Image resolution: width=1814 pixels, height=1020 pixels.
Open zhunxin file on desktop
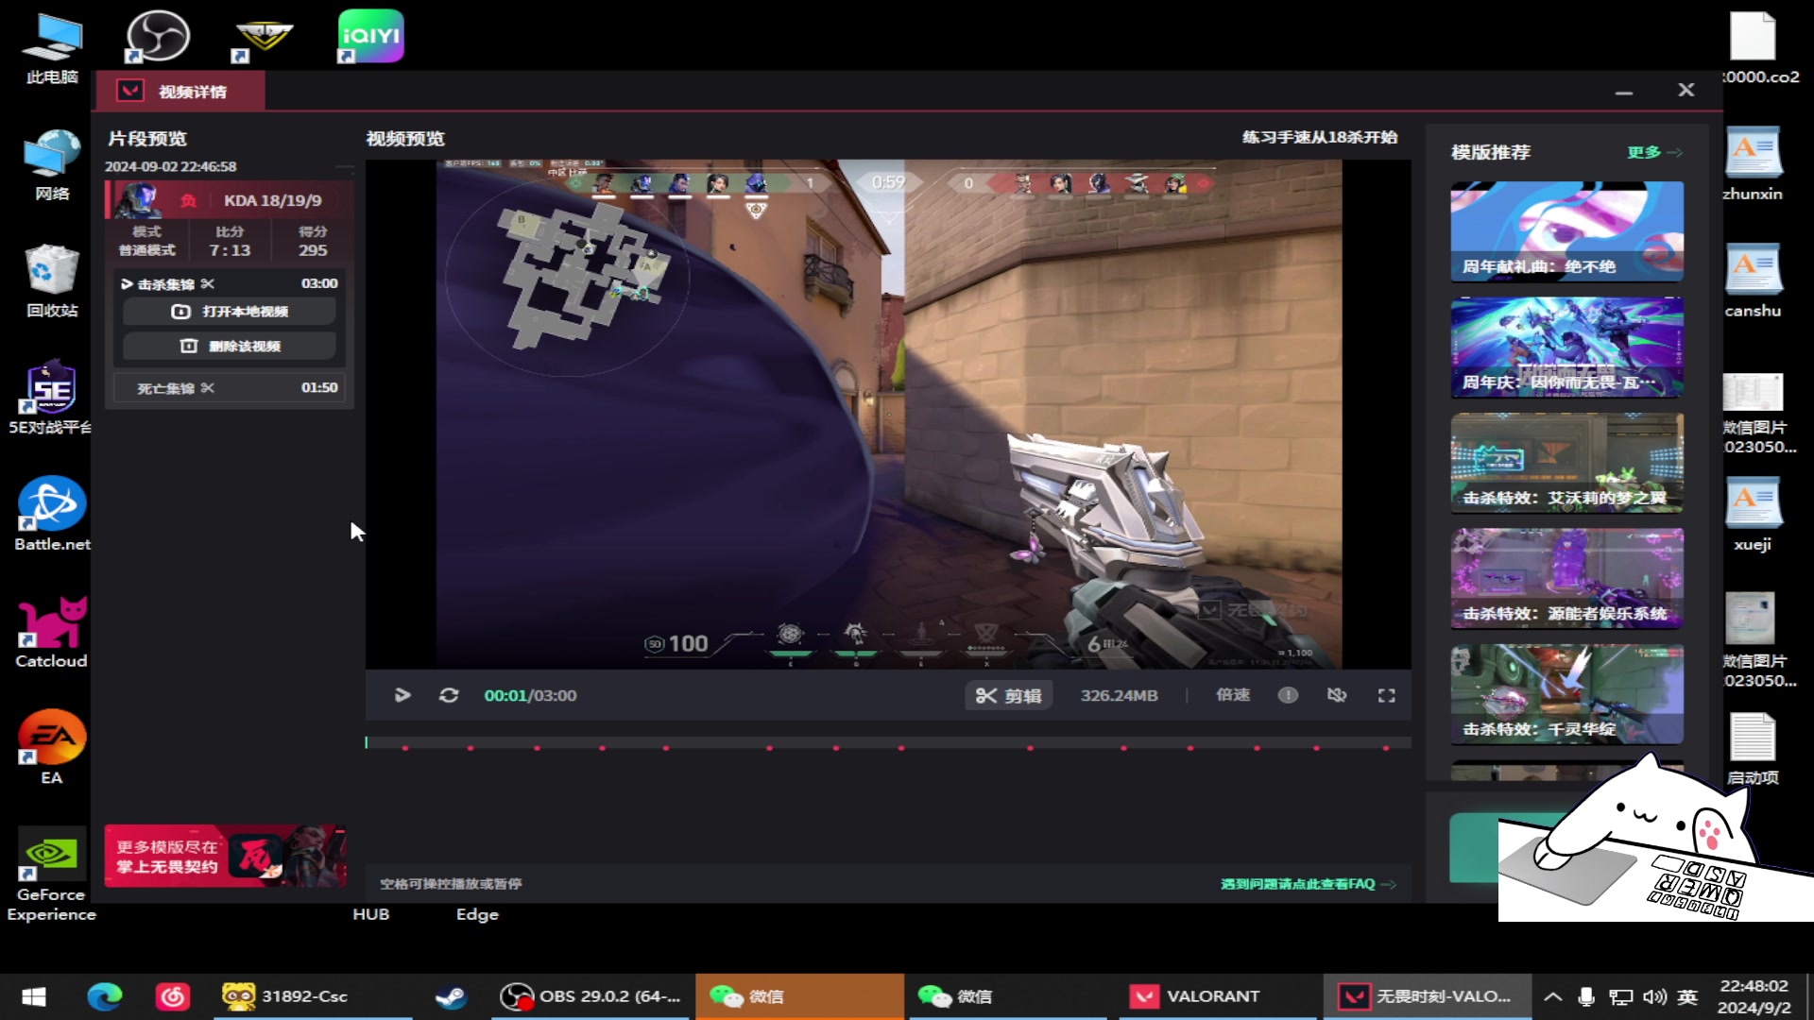[1753, 165]
